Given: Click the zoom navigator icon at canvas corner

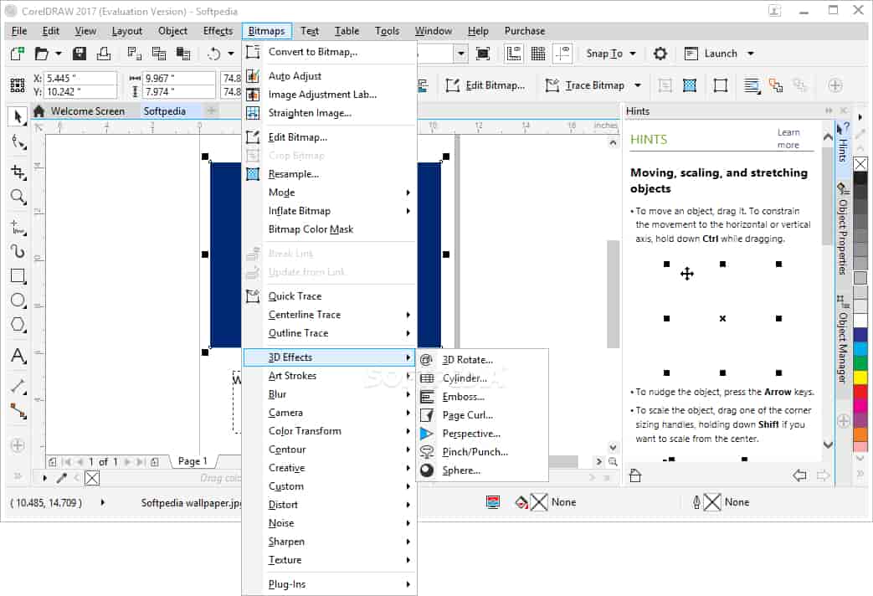Looking at the screenshot, I should coord(613,461).
